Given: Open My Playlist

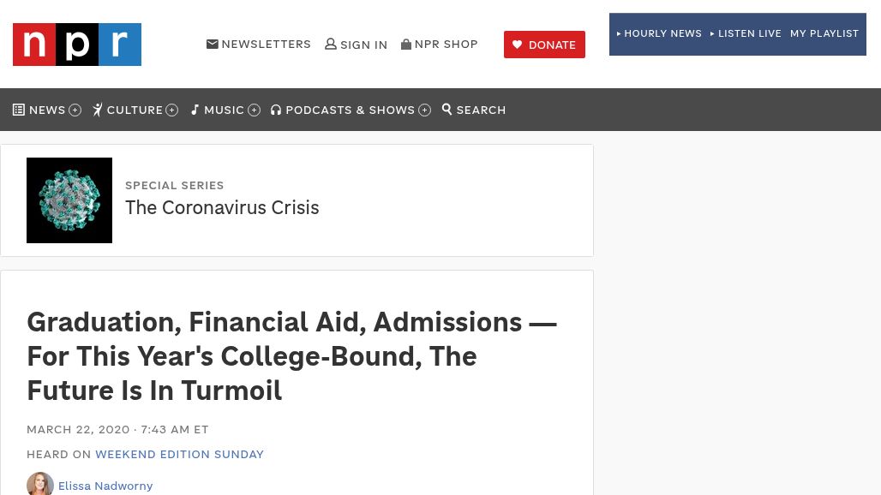Looking at the screenshot, I should [x=824, y=34].
